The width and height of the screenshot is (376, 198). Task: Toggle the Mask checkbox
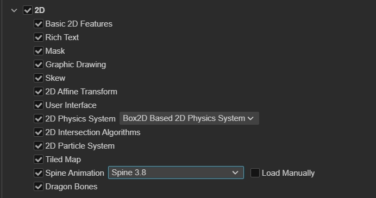click(x=39, y=51)
